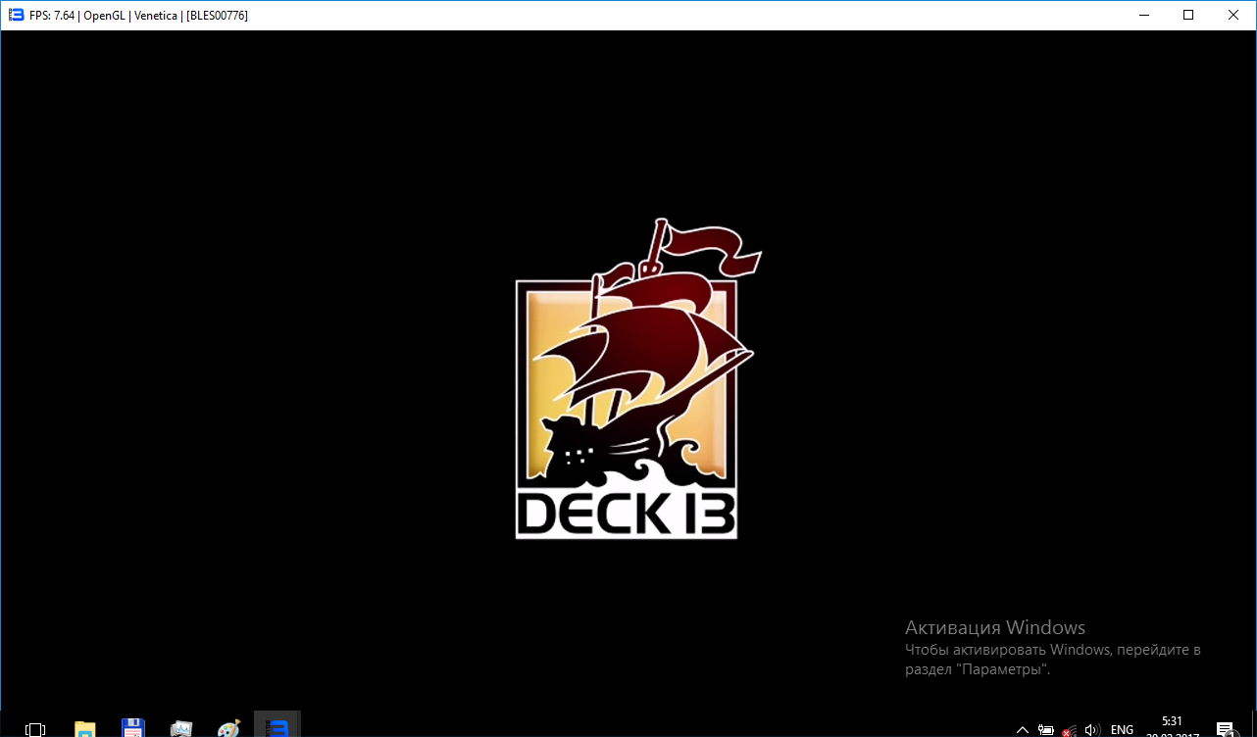Click the FPS and Venetica window title
Image resolution: width=1257 pixels, height=737 pixels.
coord(138,15)
